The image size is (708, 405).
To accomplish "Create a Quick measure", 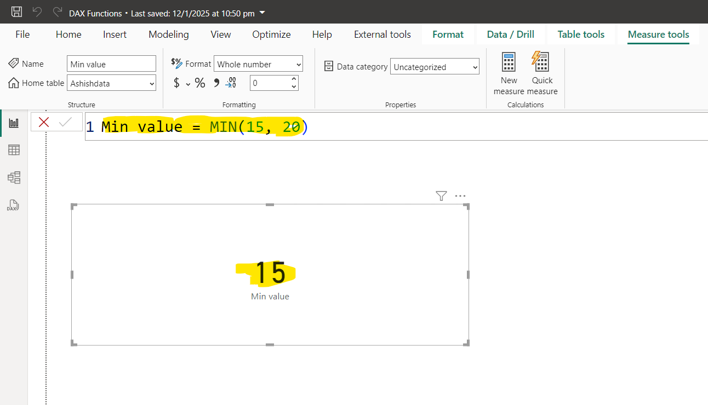I will click(x=541, y=71).
